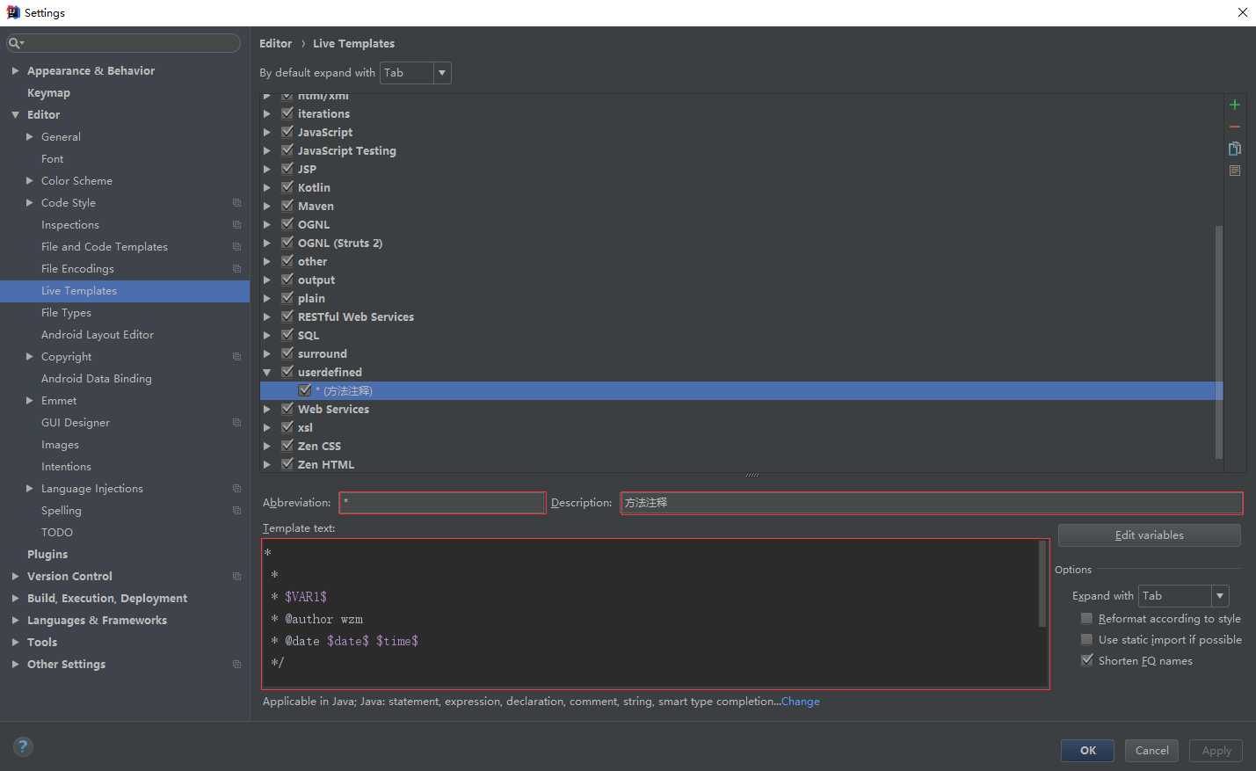
Task: Toggle the iterations template group checkbox
Action: click(x=287, y=113)
